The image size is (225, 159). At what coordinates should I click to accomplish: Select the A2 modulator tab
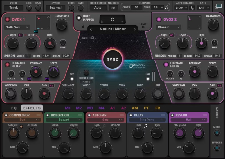[124, 108]
